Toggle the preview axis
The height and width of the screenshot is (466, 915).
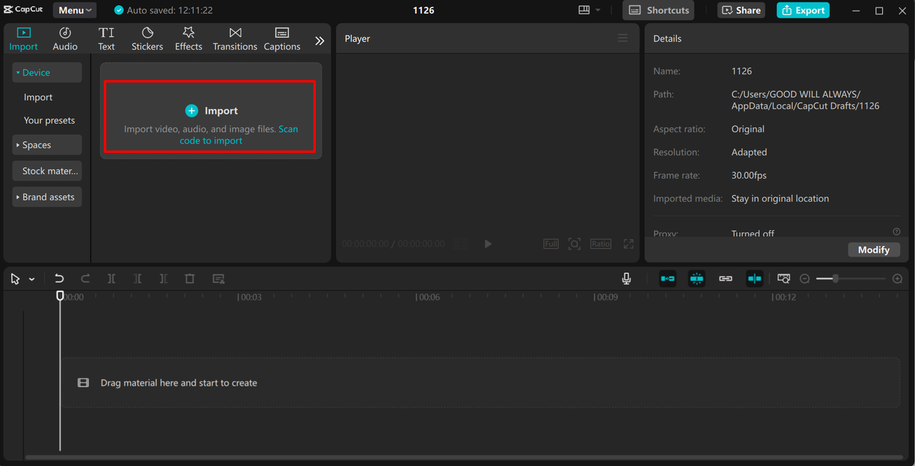tap(754, 279)
